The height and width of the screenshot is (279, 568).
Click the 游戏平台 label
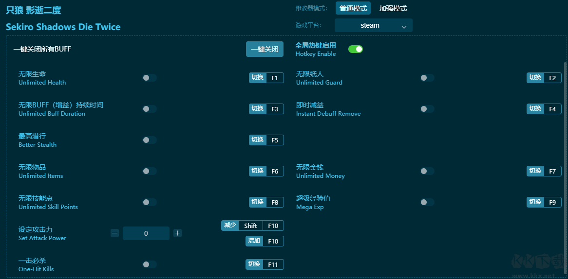tap(309, 25)
